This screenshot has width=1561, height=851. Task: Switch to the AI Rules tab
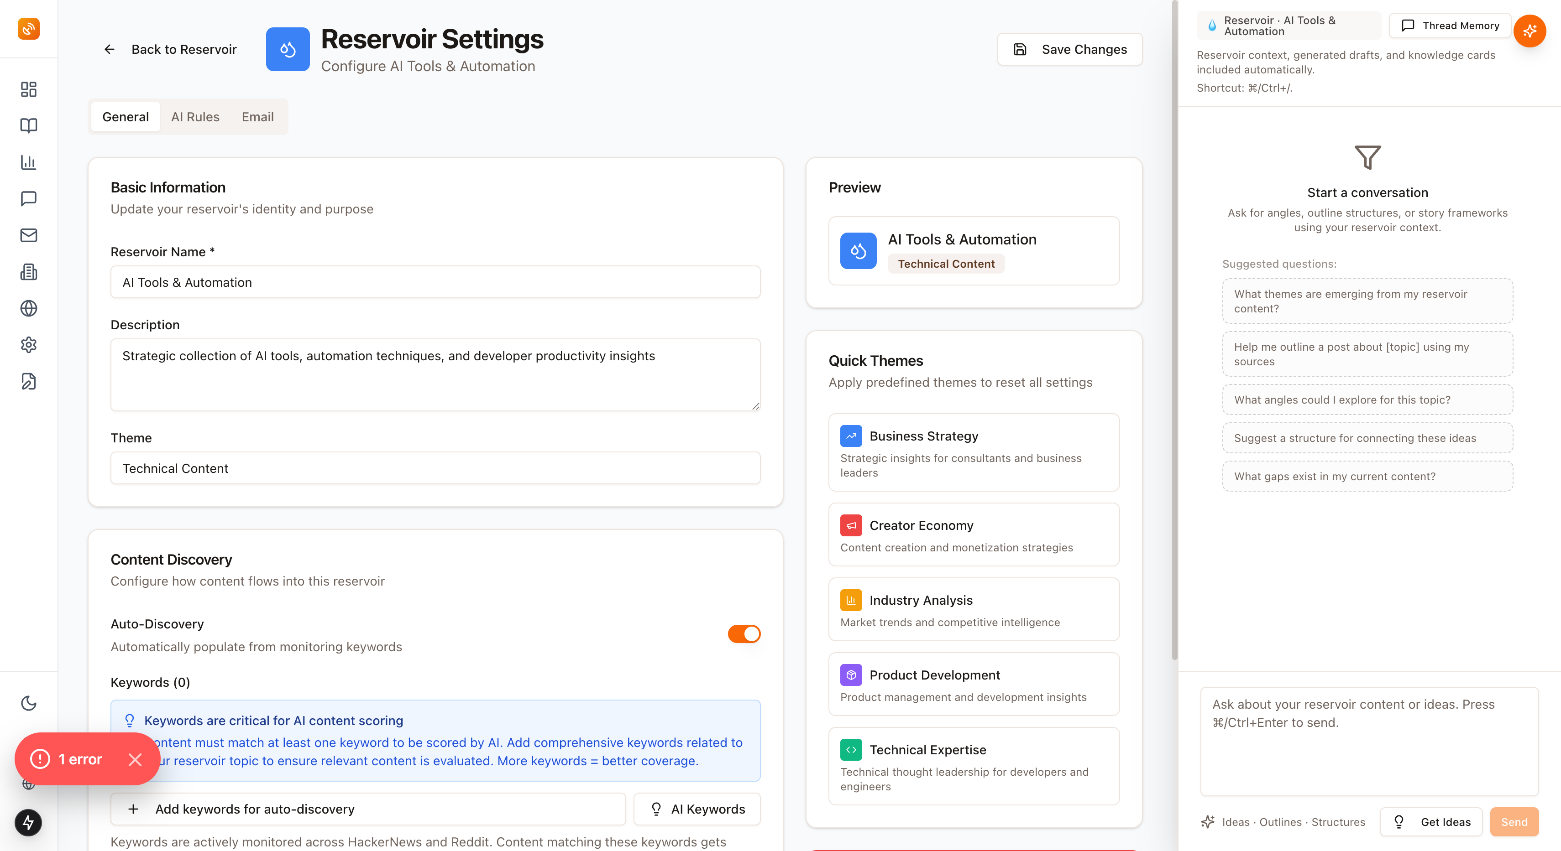point(195,117)
